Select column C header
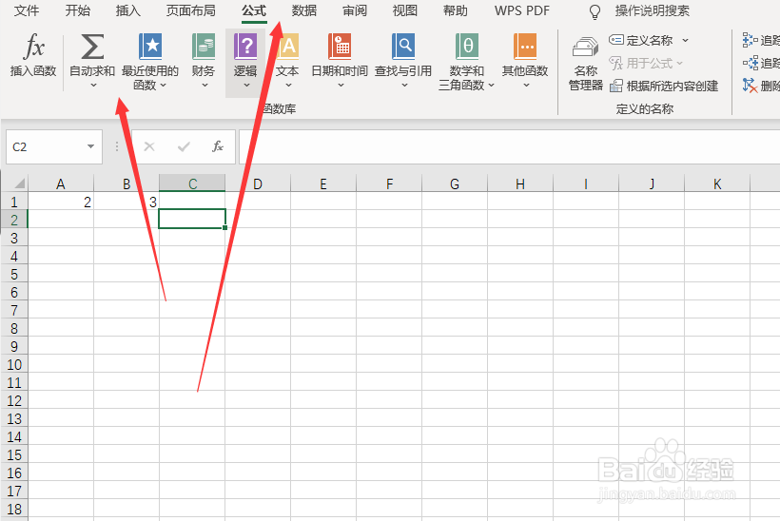Screen dimensions: 780x521 click(x=192, y=183)
